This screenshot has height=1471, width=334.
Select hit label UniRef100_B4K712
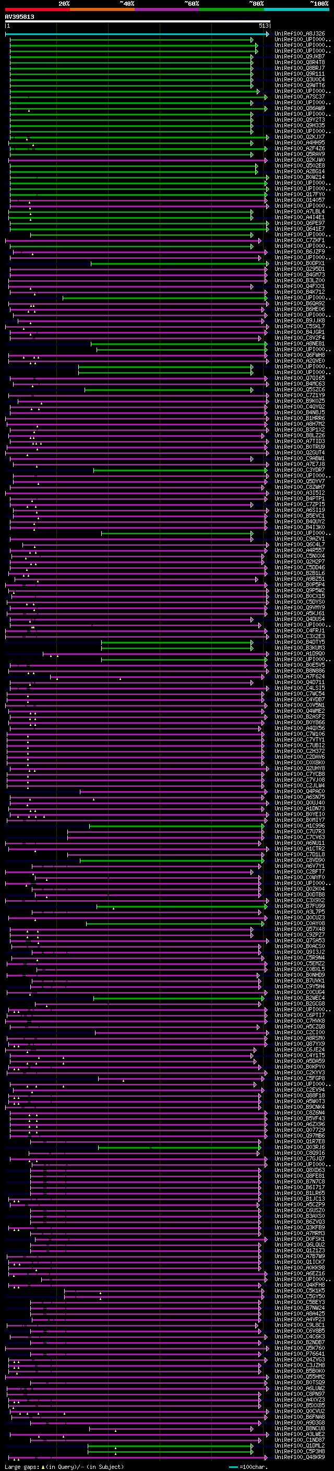pyautogui.click(x=300, y=292)
